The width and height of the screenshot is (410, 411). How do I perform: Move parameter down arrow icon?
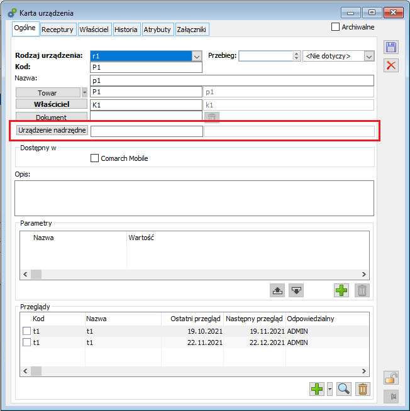(296, 290)
